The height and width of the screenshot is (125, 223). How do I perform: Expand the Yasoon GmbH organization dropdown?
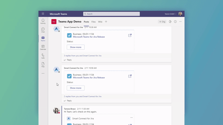pos(170,14)
